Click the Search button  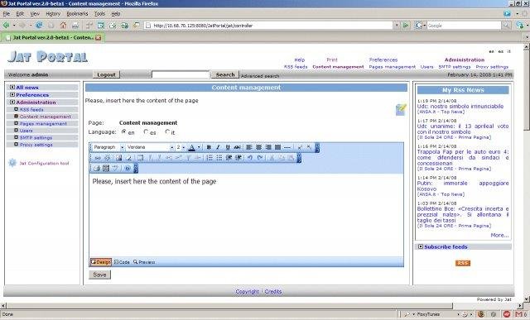click(225, 74)
